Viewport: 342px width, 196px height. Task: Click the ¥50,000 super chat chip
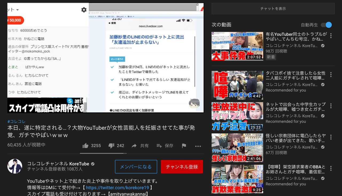tap(15, 20)
